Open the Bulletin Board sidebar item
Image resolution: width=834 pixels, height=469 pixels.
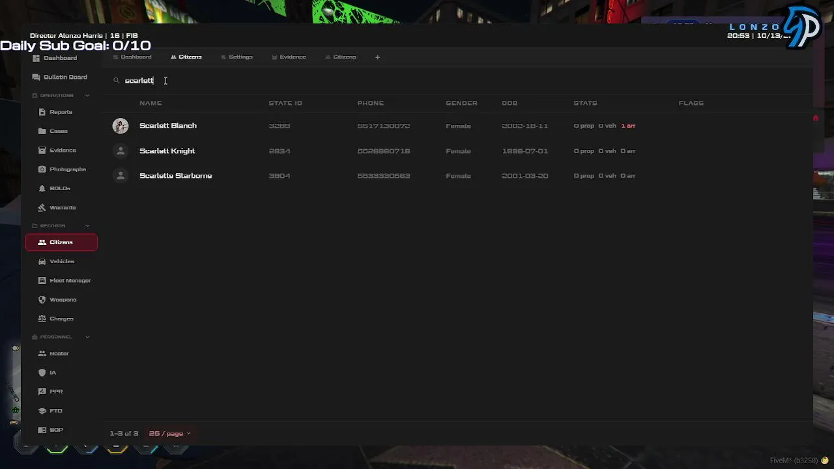point(61,77)
